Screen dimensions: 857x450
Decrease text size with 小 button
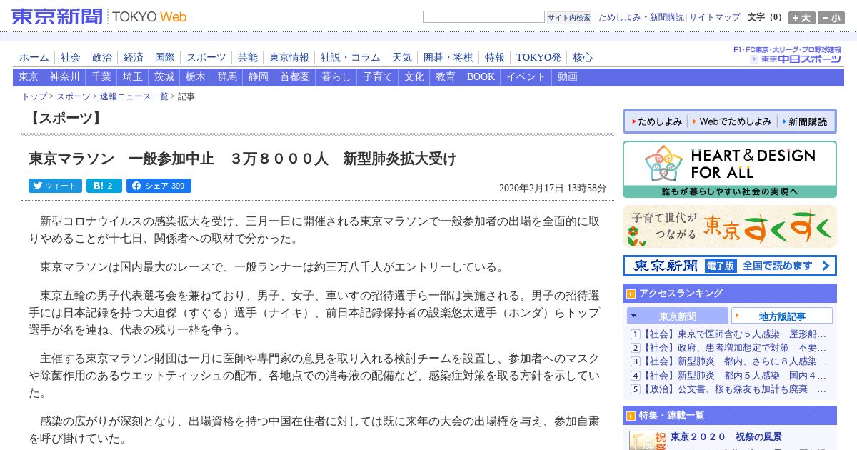831,18
